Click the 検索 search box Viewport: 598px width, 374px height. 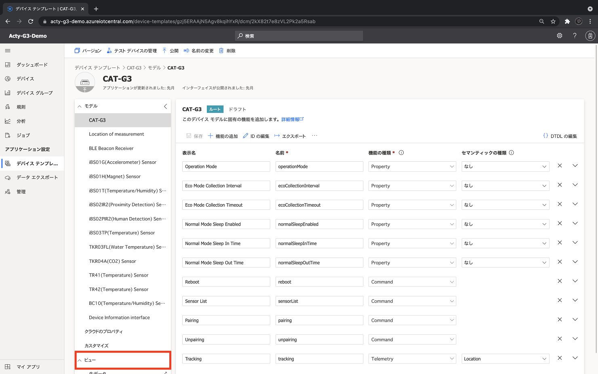click(x=299, y=36)
